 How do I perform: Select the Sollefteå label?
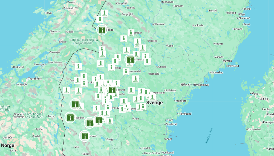point(170,90)
